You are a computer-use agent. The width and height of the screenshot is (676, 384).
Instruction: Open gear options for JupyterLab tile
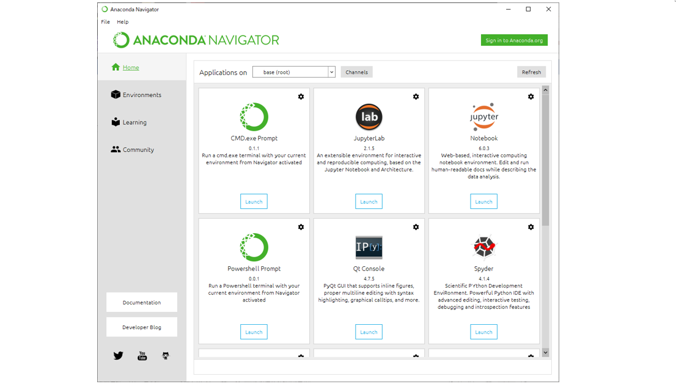click(x=416, y=96)
